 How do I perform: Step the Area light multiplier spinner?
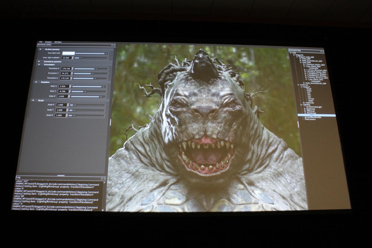pos(73,58)
